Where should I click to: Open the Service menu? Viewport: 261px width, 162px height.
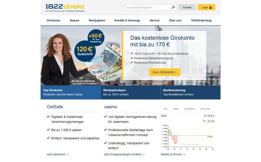[155, 21]
